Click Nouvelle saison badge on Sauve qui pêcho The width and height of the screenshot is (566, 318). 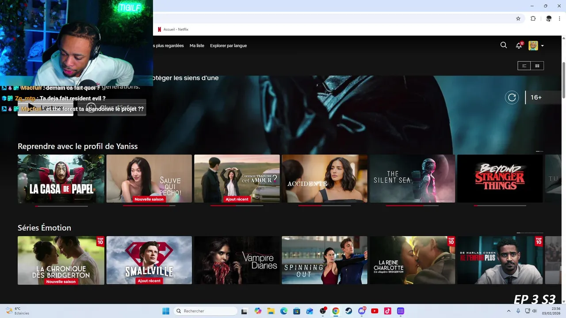(x=149, y=199)
